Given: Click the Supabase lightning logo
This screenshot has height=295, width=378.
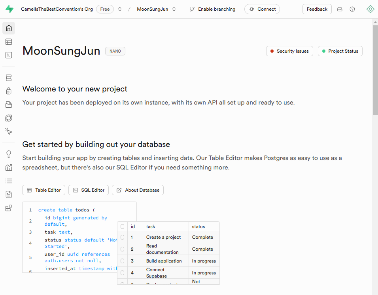Looking at the screenshot, I should pos(9,9).
